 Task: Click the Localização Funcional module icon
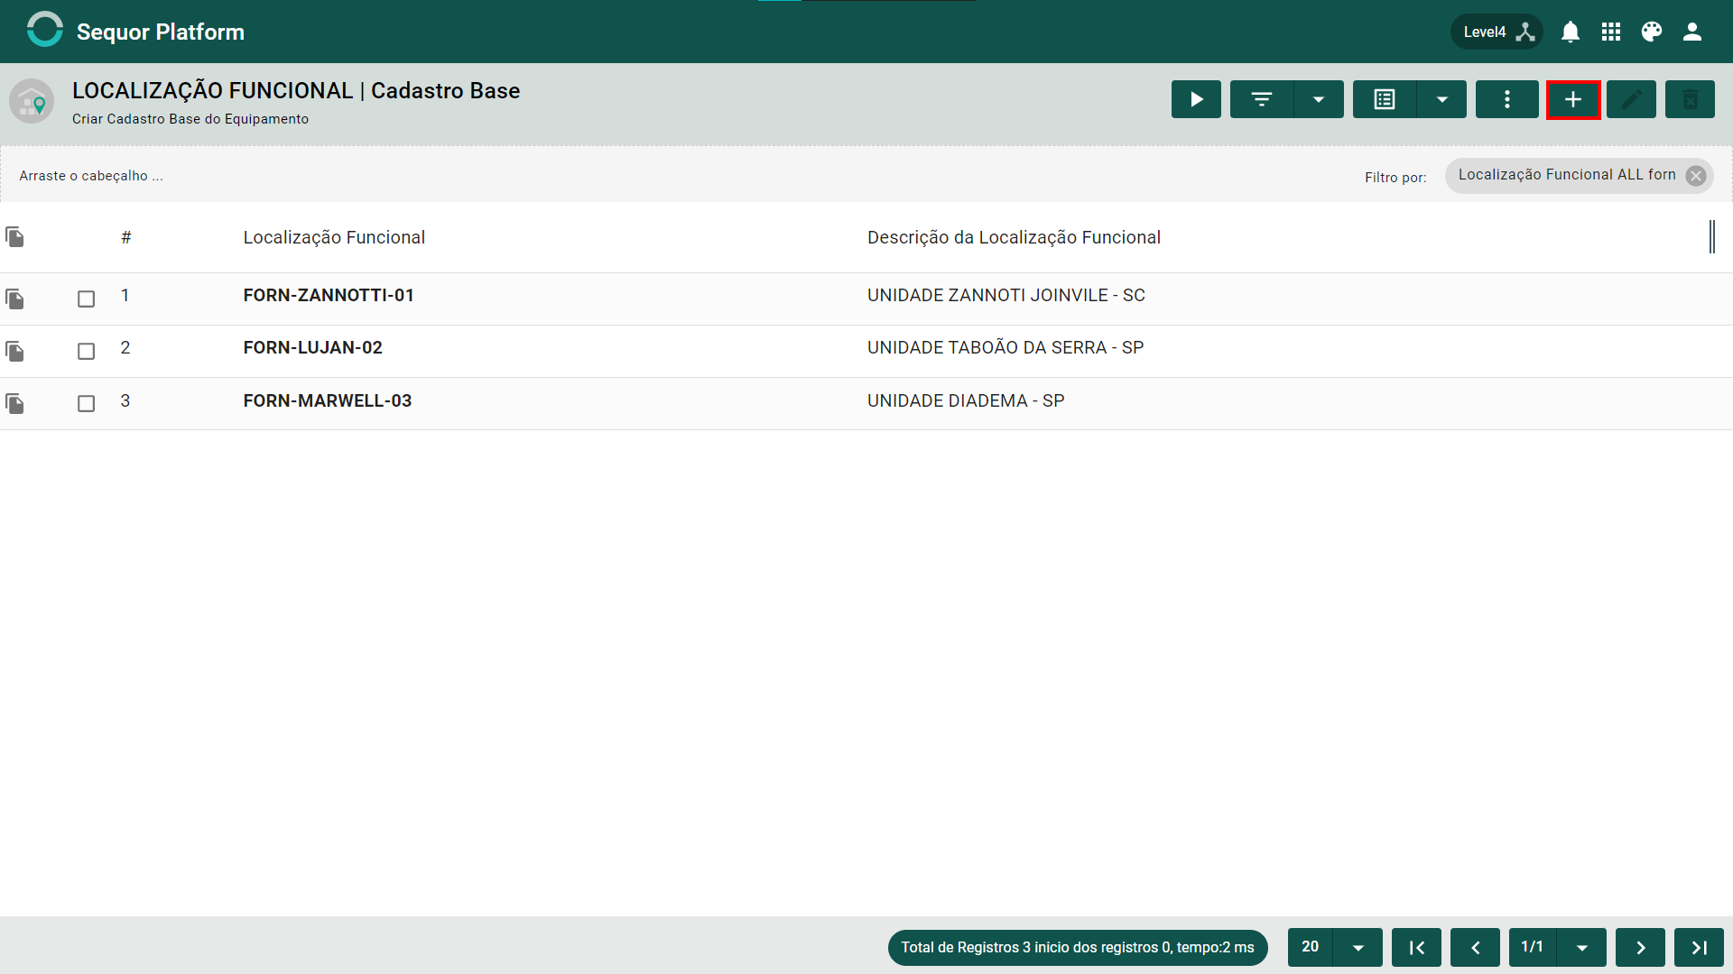[x=32, y=101]
